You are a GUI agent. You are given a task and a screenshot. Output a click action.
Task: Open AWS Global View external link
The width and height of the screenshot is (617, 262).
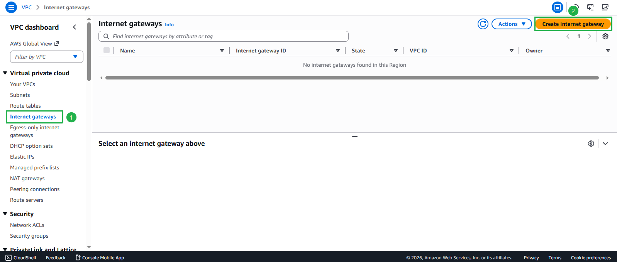tap(35, 44)
